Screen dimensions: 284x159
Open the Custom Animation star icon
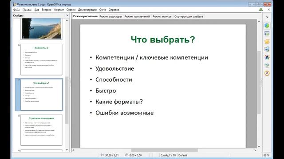tap(267, 42)
